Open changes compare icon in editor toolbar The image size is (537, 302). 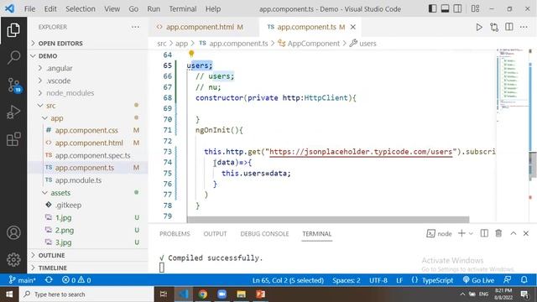(494, 27)
